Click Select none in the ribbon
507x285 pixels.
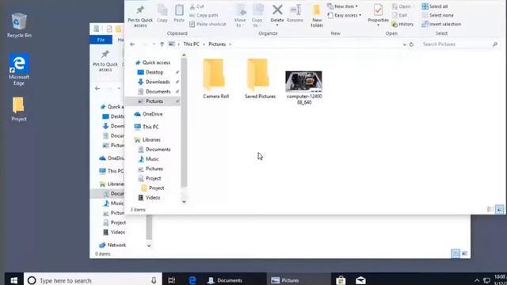tap(437, 15)
